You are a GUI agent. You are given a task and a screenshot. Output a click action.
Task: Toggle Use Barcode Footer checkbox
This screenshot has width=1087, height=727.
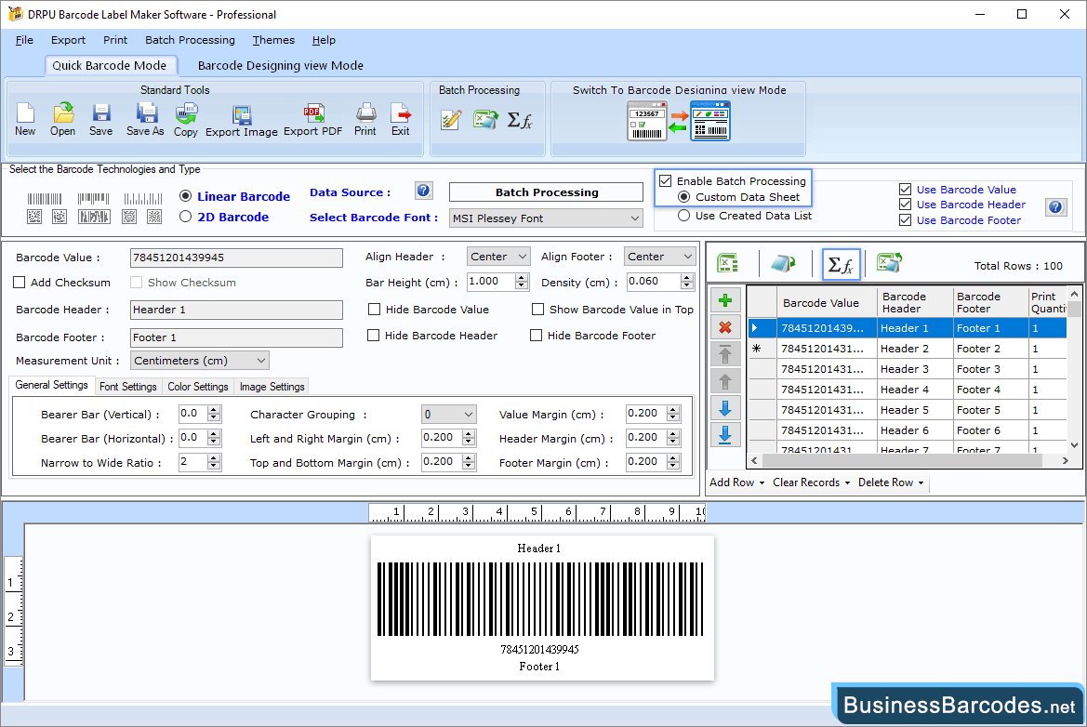(x=905, y=219)
